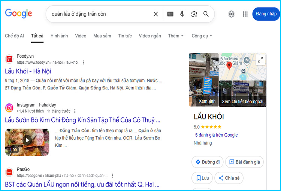The height and width of the screenshot is (191, 281).
Task: Click into the search query field
Action: [x=100, y=14]
